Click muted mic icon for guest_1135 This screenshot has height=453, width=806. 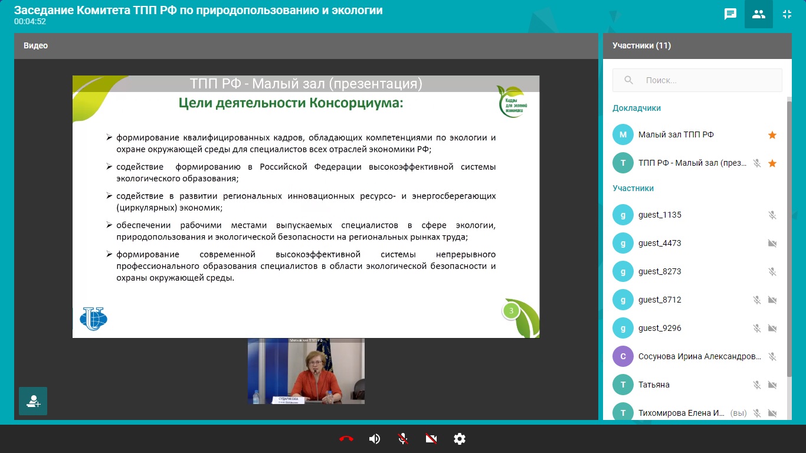[x=772, y=215]
